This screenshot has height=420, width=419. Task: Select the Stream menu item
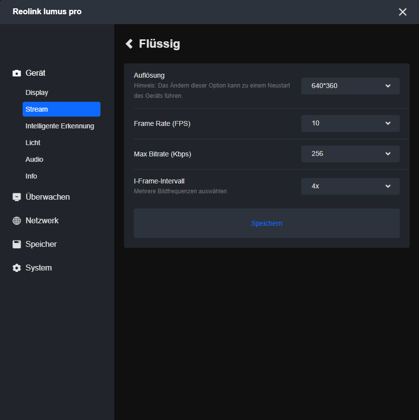(62, 109)
